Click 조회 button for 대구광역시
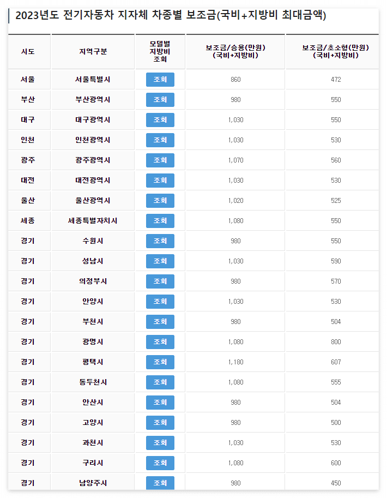387x498 pixels. click(160, 120)
